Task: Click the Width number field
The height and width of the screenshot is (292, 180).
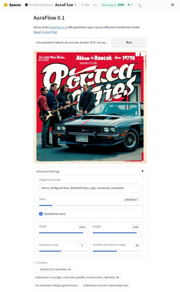Action: (x=82, y=227)
